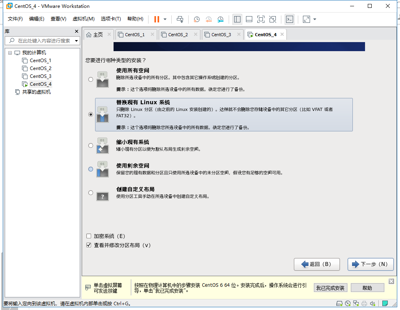The height and width of the screenshot is (310, 400).
Task: Toggle the library sidebar view icon
Action: [237, 19]
